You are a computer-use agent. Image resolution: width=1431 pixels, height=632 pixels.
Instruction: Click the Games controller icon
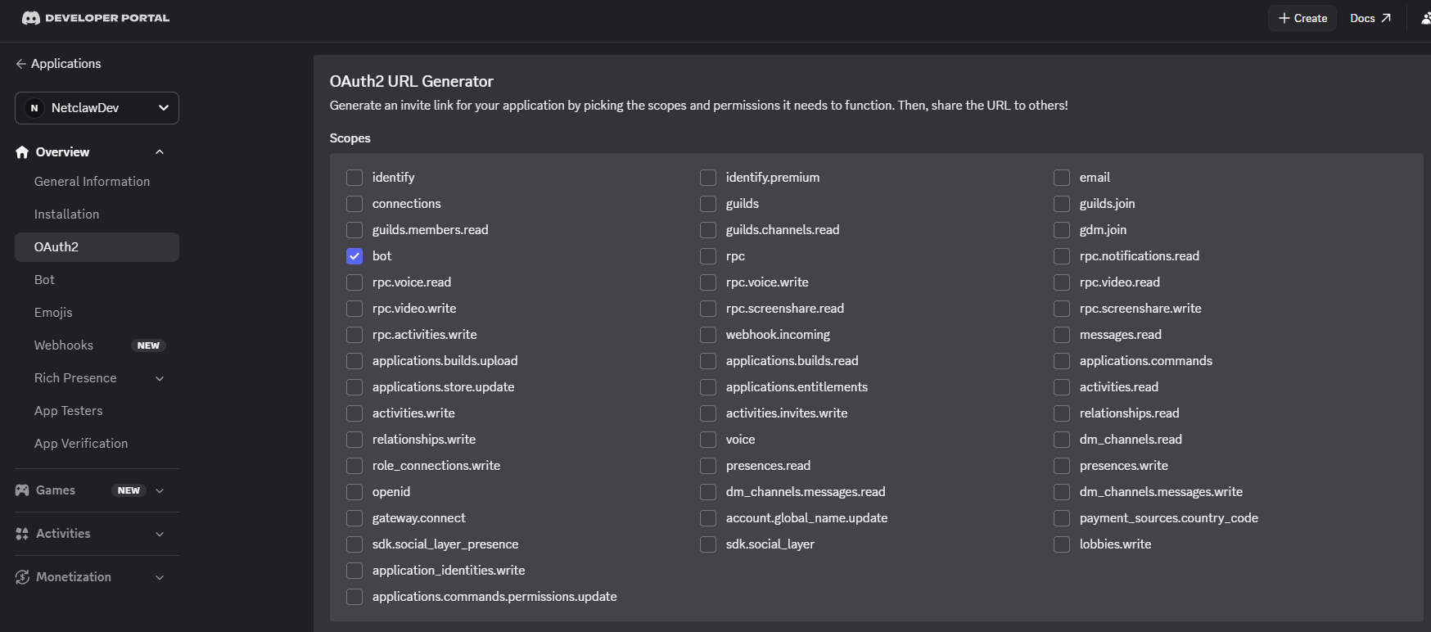22,490
